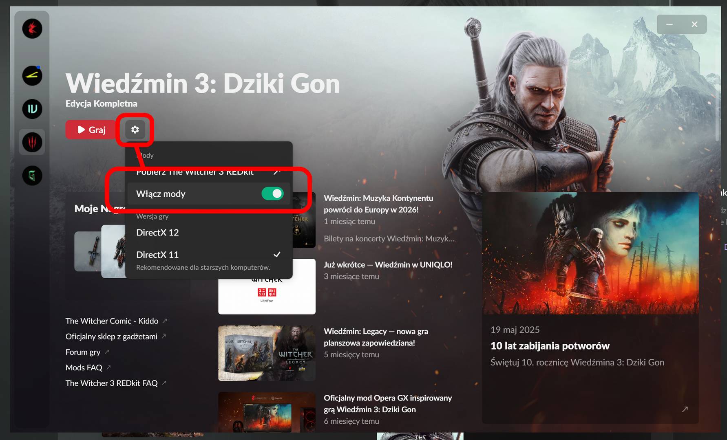Open the settings gear next to Graj
The height and width of the screenshot is (440, 727).
point(135,130)
